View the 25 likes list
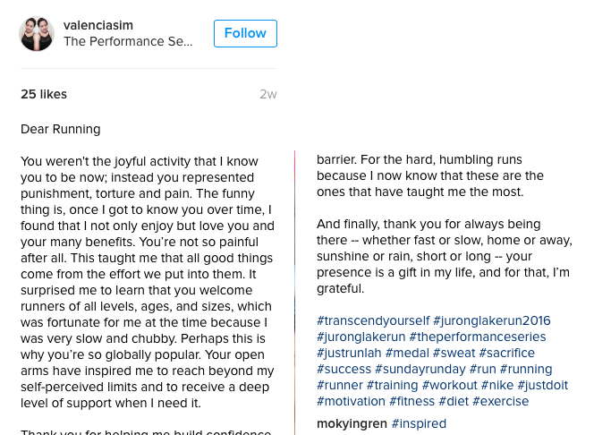 pos(44,94)
